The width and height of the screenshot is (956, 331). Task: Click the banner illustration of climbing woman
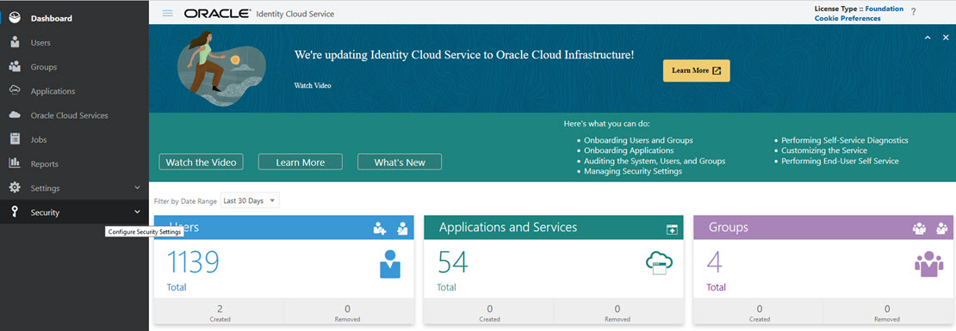point(220,68)
